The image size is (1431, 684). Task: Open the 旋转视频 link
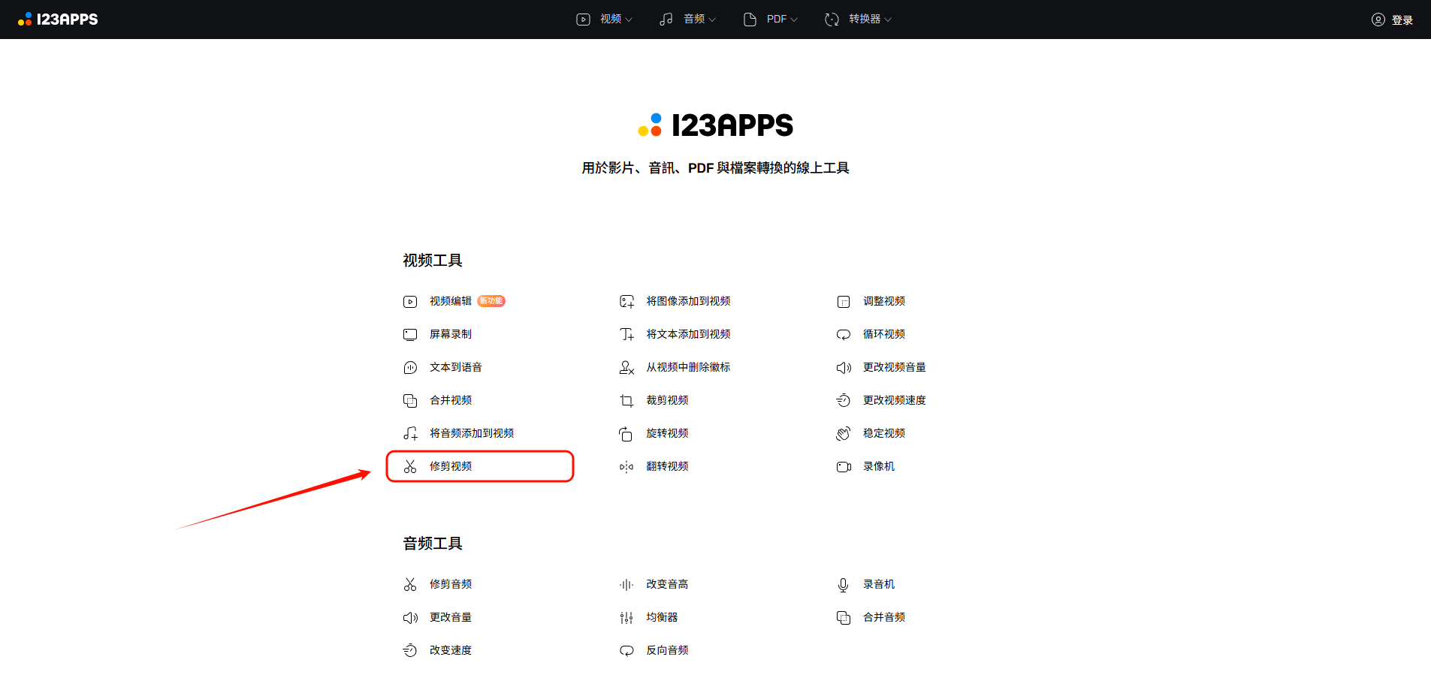point(667,433)
